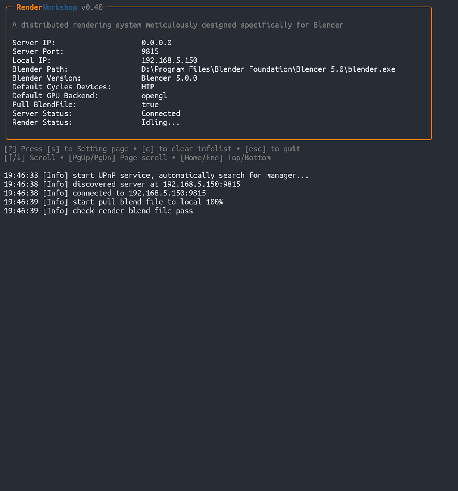Click the [c] clear infolist hint
458x491 pixels.
(x=187, y=149)
